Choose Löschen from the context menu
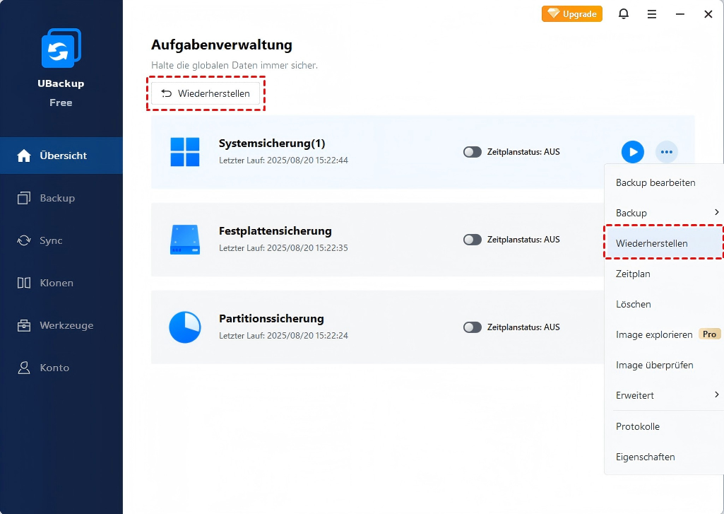This screenshot has height=514, width=724. 633,304
